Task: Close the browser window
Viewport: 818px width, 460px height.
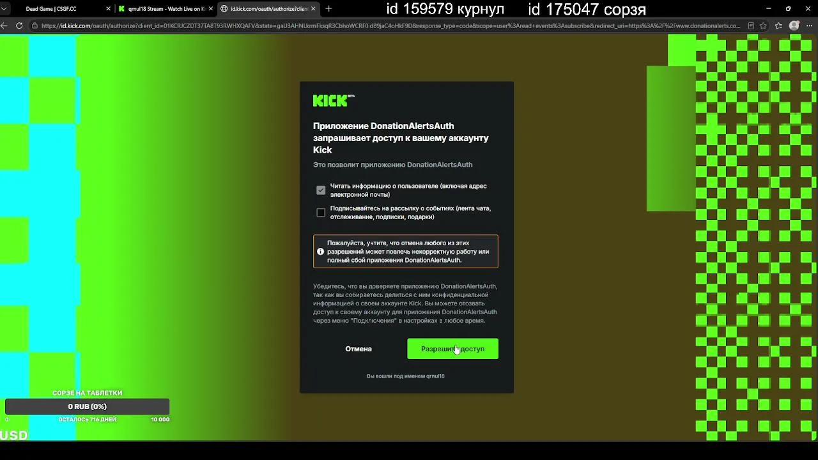Action: 808,9
